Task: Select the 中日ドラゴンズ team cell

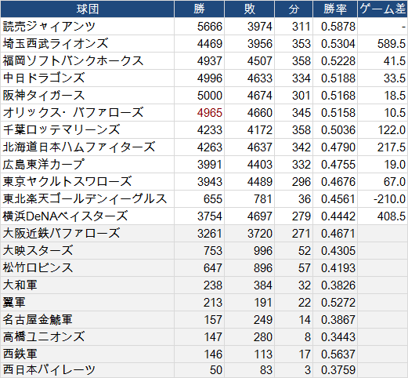Action: [x=88, y=78]
